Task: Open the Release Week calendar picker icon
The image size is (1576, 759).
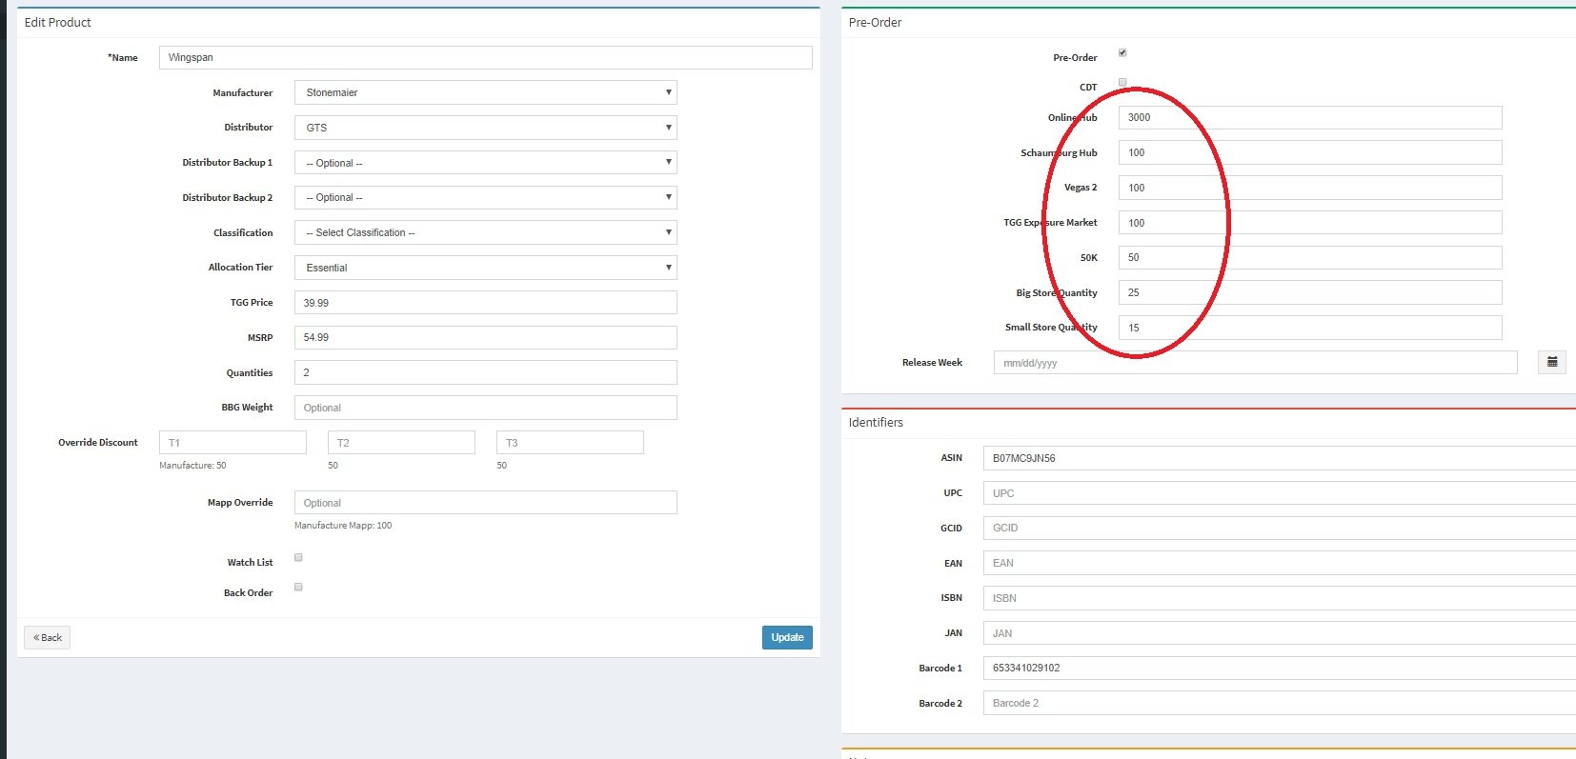Action: (1551, 363)
